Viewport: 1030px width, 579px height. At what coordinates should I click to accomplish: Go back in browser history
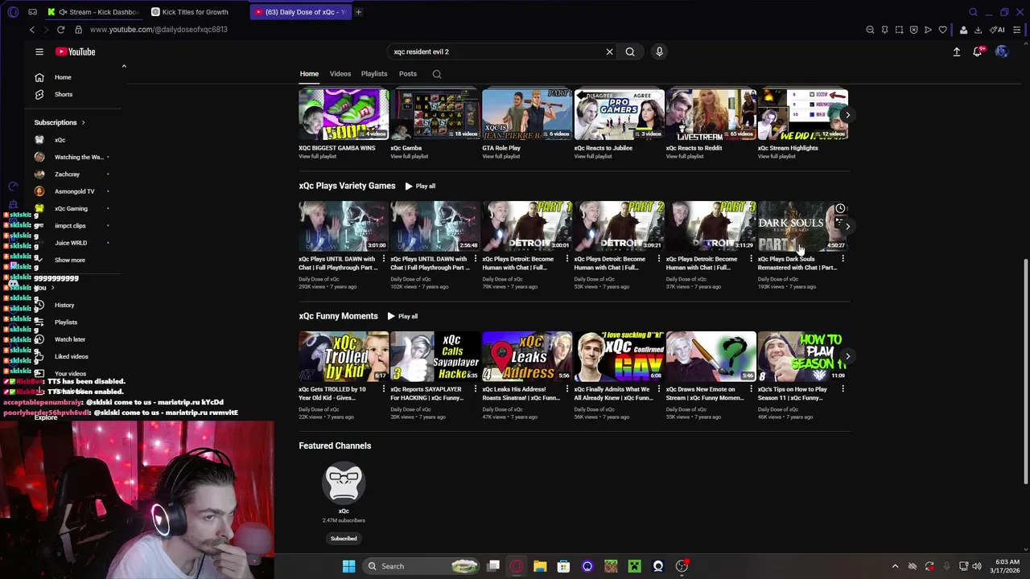tap(31, 30)
